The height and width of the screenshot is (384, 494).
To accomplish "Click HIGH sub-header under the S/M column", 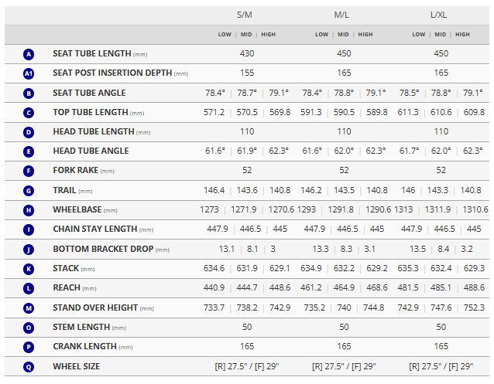I will [268, 35].
